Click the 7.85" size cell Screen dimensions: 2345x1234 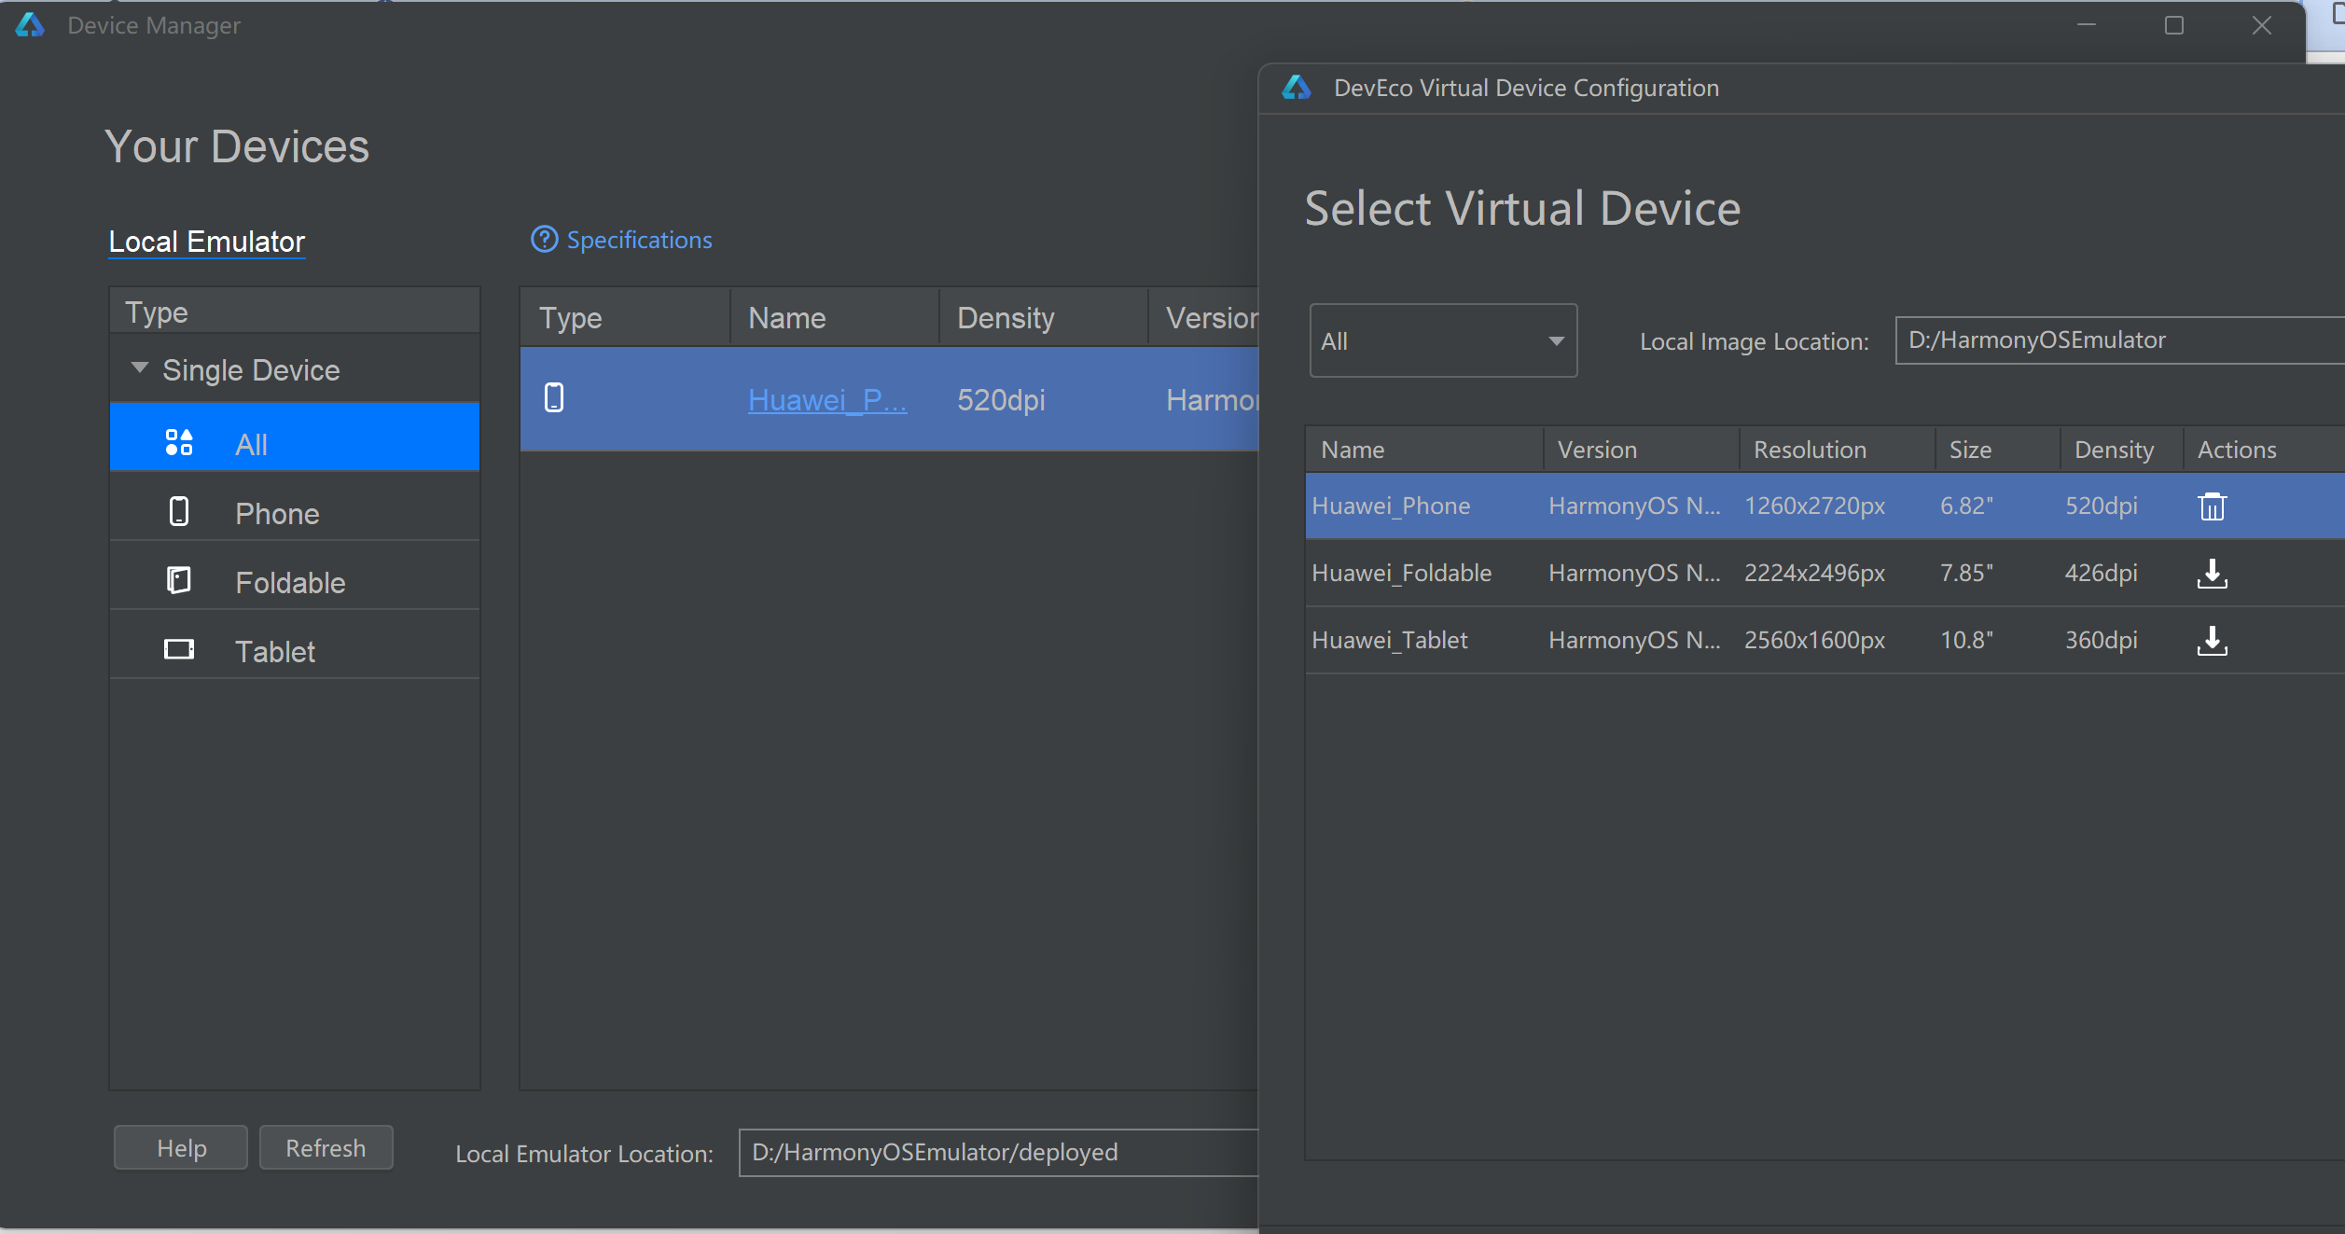click(x=1966, y=573)
